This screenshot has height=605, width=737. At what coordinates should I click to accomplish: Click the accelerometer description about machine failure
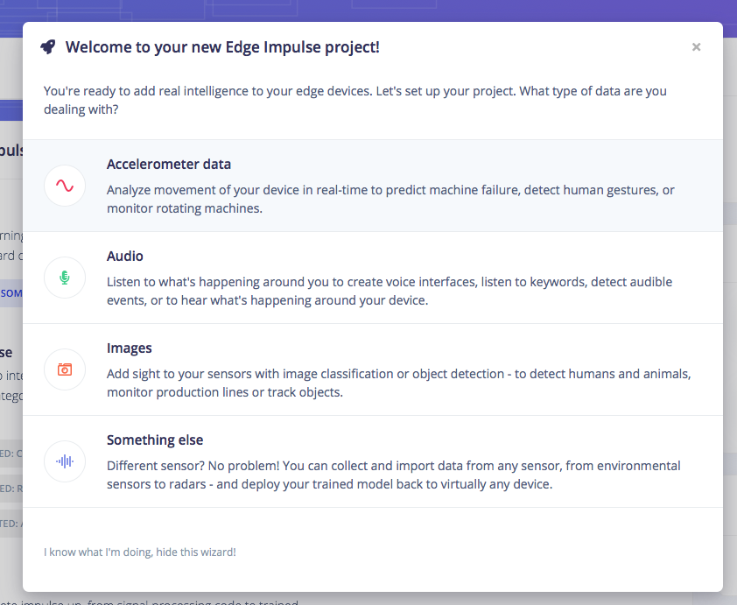click(x=390, y=199)
